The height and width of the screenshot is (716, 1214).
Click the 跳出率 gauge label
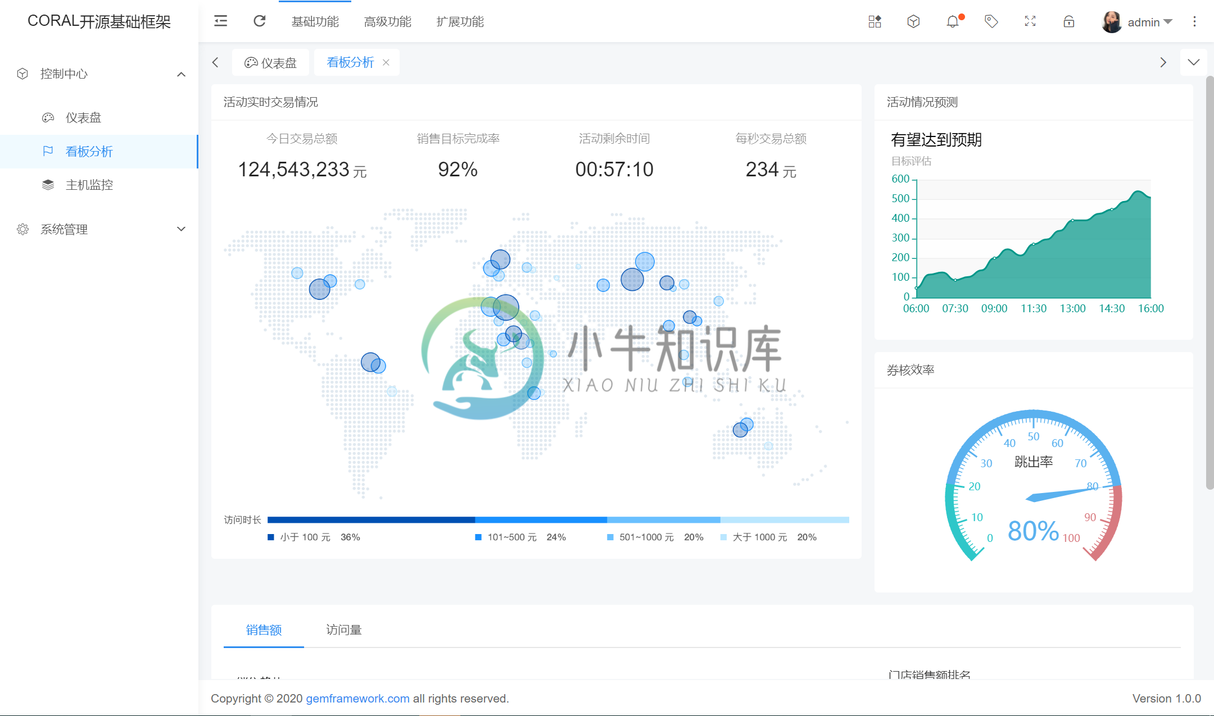pyautogui.click(x=1034, y=462)
